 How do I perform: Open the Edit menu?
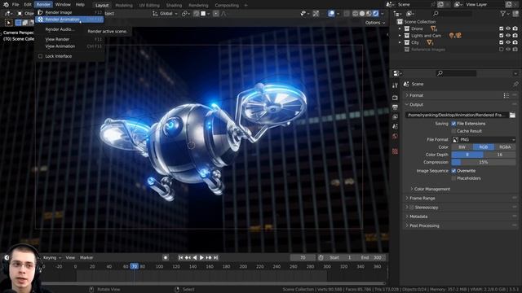(x=28, y=5)
